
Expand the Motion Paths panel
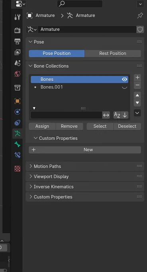click(x=31, y=166)
